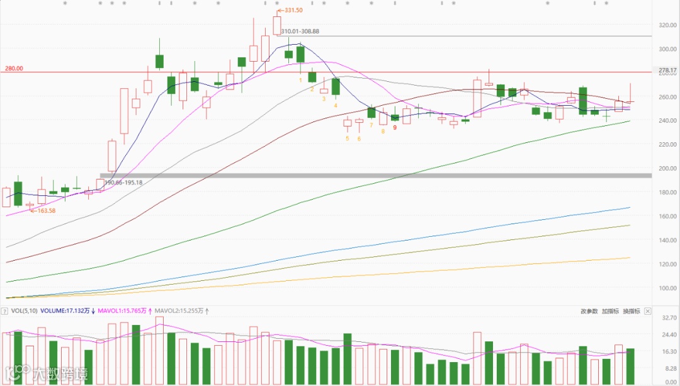Close the volume indicator panel
Screen dimensions: 680x386
point(647,311)
